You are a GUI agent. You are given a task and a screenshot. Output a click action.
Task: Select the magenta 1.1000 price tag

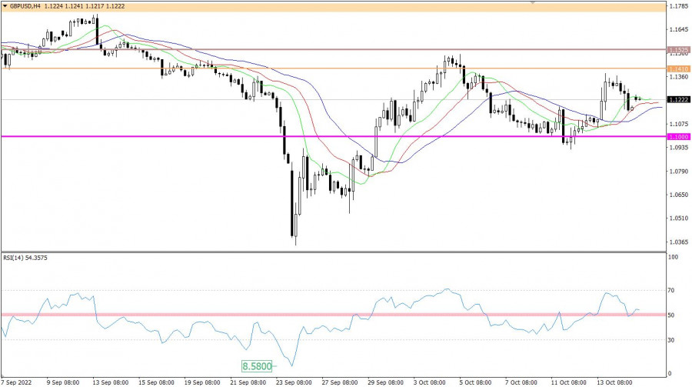(x=677, y=137)
